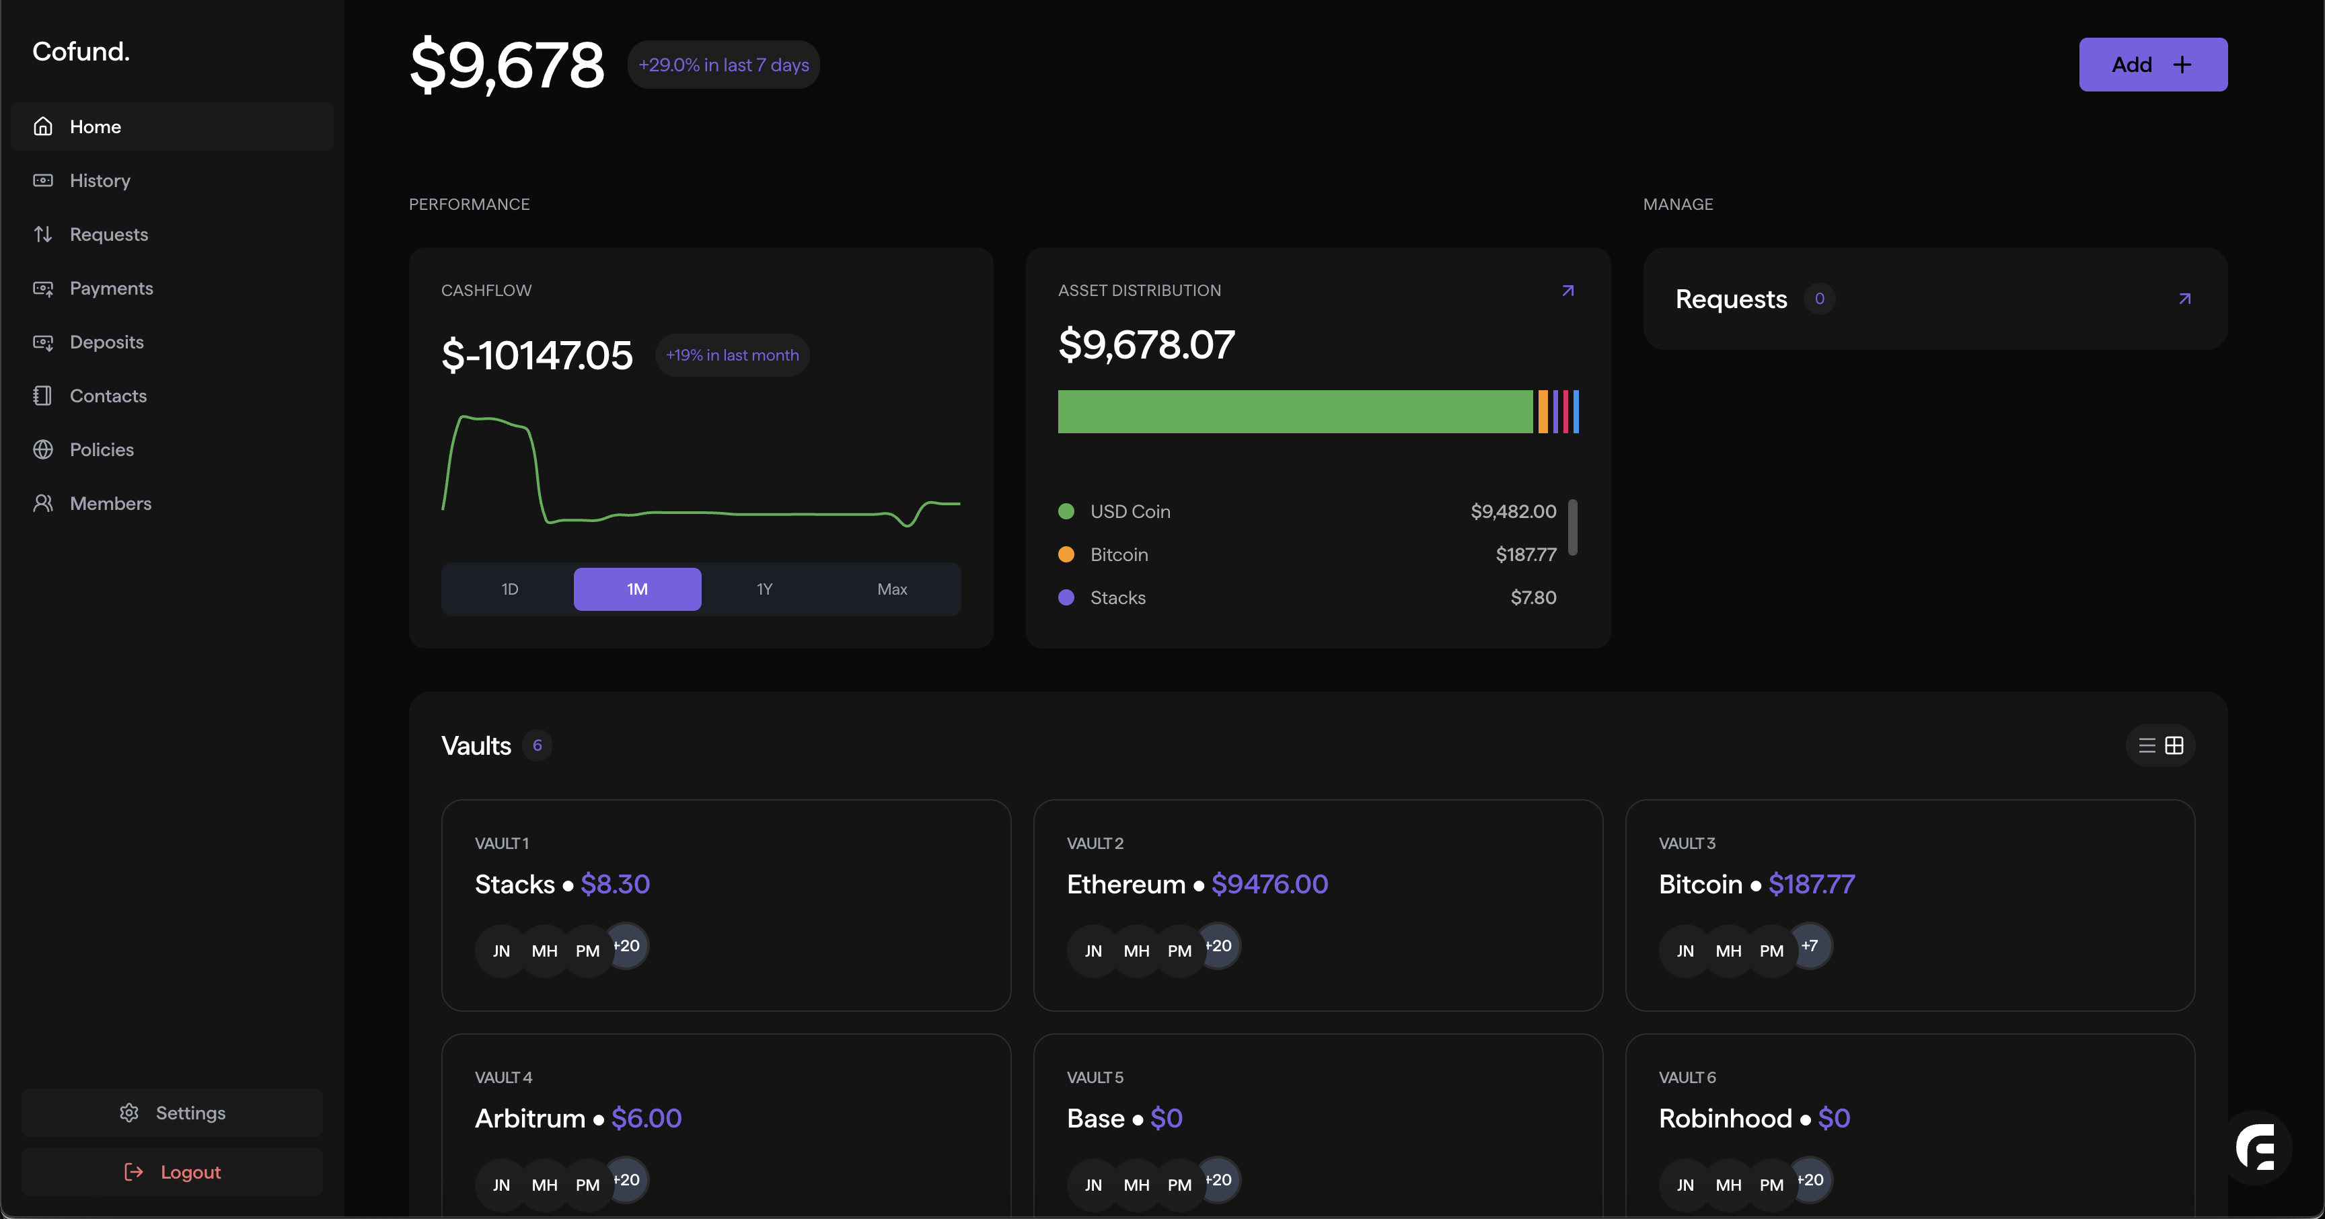Viewport: 2325px width, 1219px height.
Task: Expand the Requests card arrow
Action: click(2184, 299)
